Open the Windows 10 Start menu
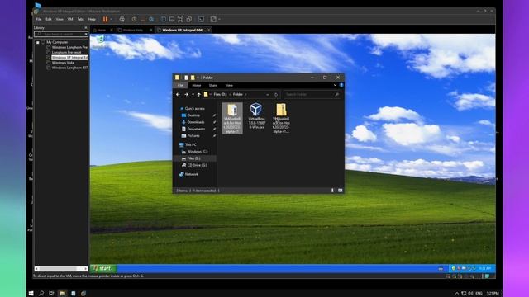 [31, 294]
